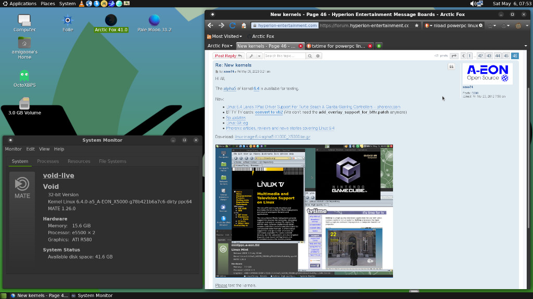The height and width of the screenshot is (299, 533).
Task: Open xeno74 profile link under avatar
Action: click(x=468, y=87)
